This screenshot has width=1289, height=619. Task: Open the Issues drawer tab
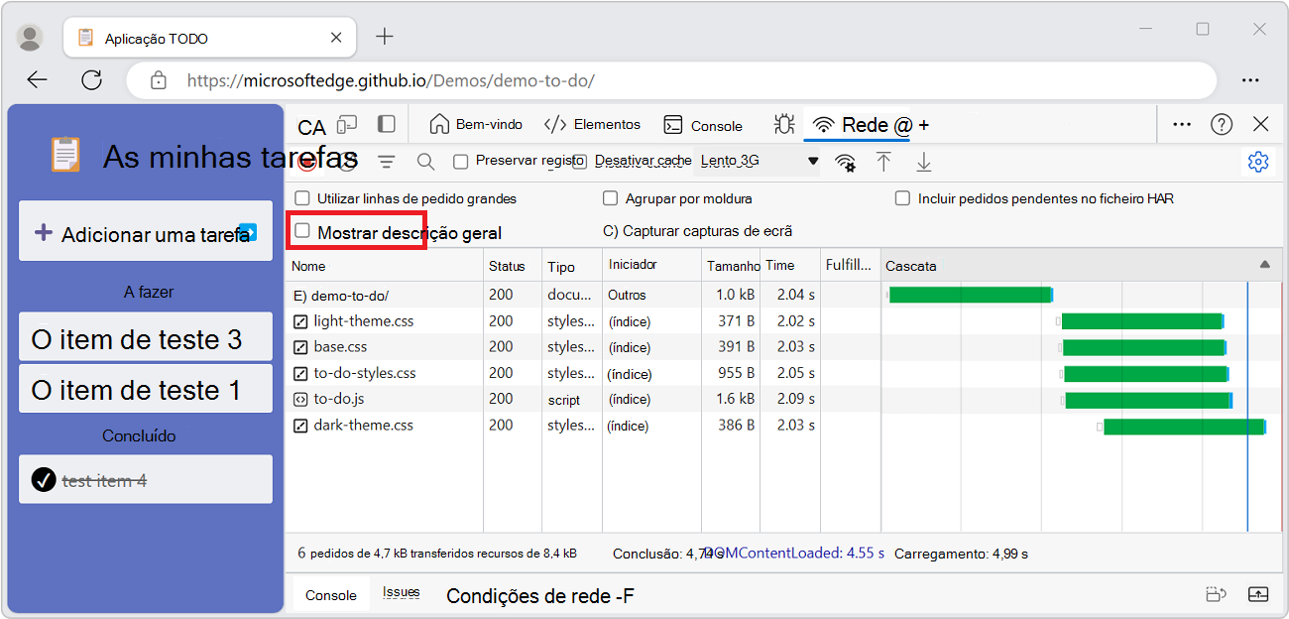point(402,592)
